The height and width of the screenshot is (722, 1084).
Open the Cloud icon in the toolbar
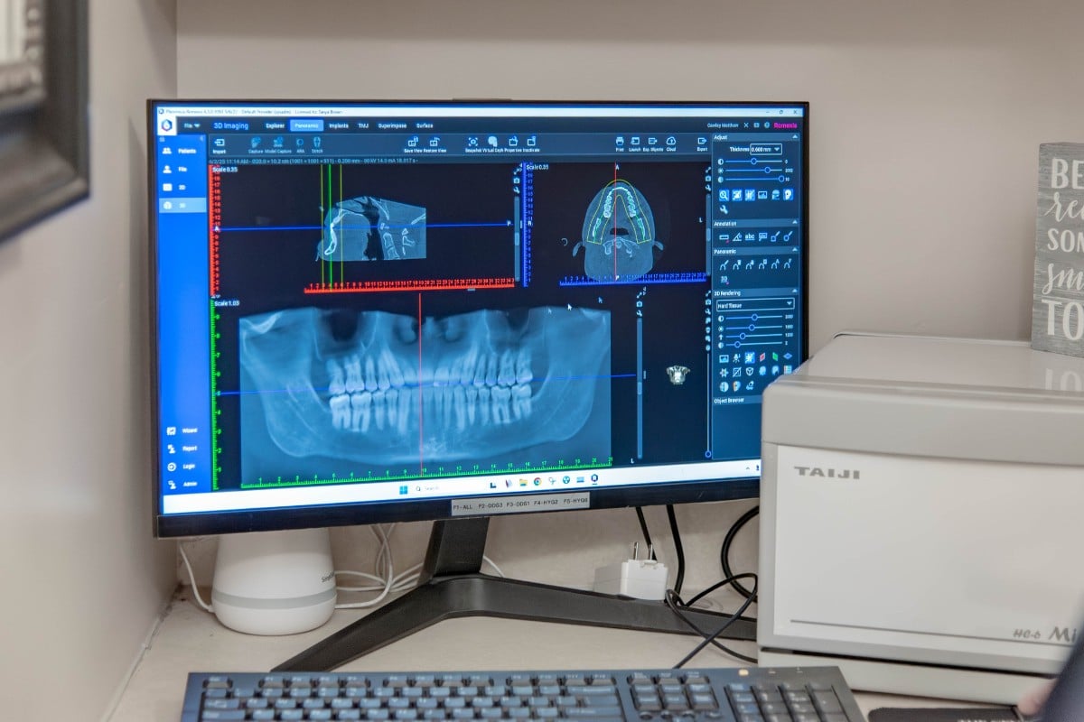coord(671,142)
